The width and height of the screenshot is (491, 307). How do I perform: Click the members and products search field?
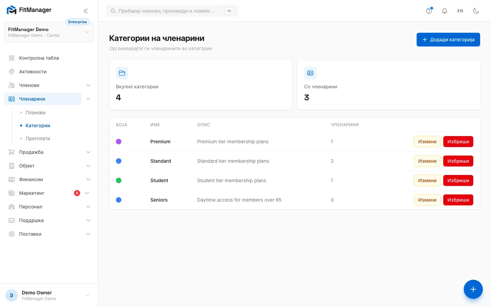pyautogui.click(x=172, y=11)
